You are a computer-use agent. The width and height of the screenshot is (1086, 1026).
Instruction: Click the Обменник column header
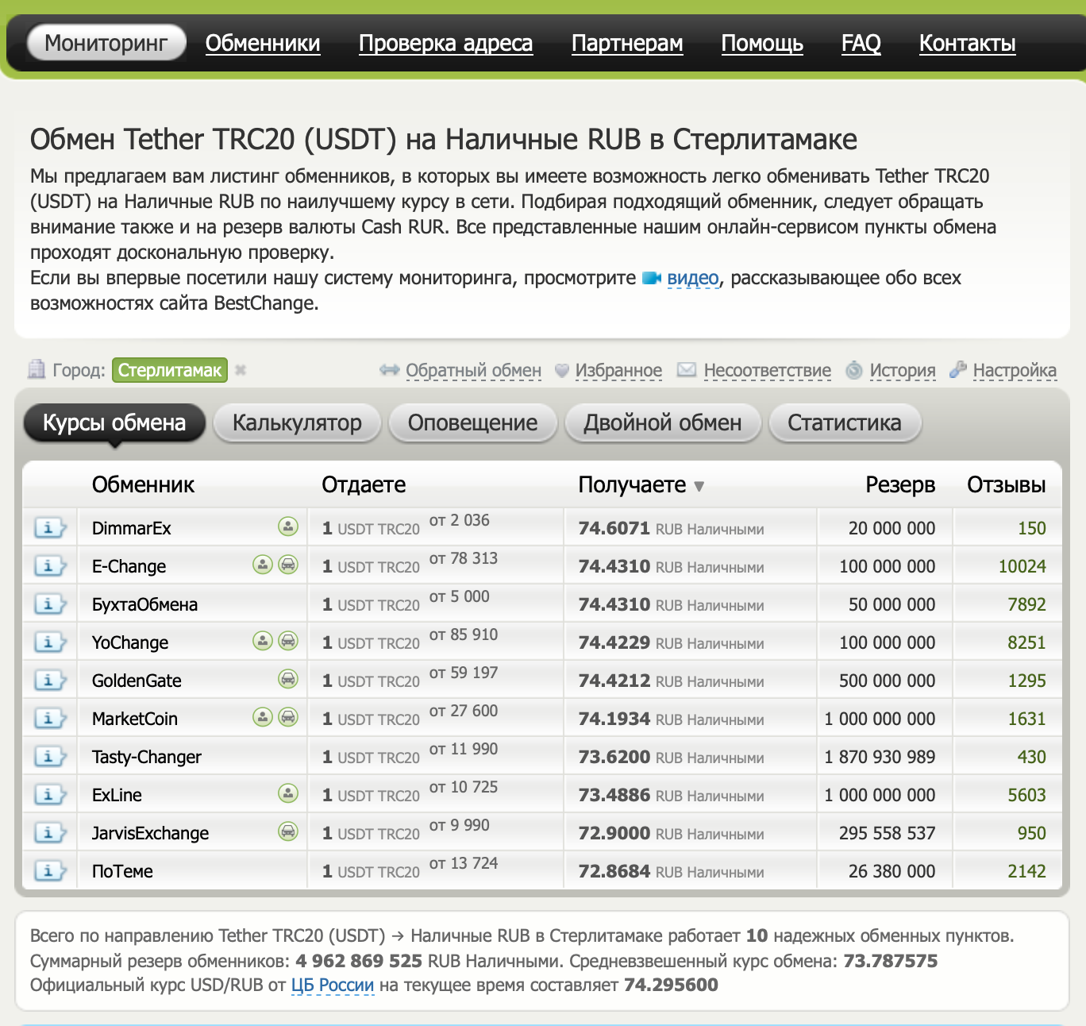pyautogui.click(x=143, y=484)
